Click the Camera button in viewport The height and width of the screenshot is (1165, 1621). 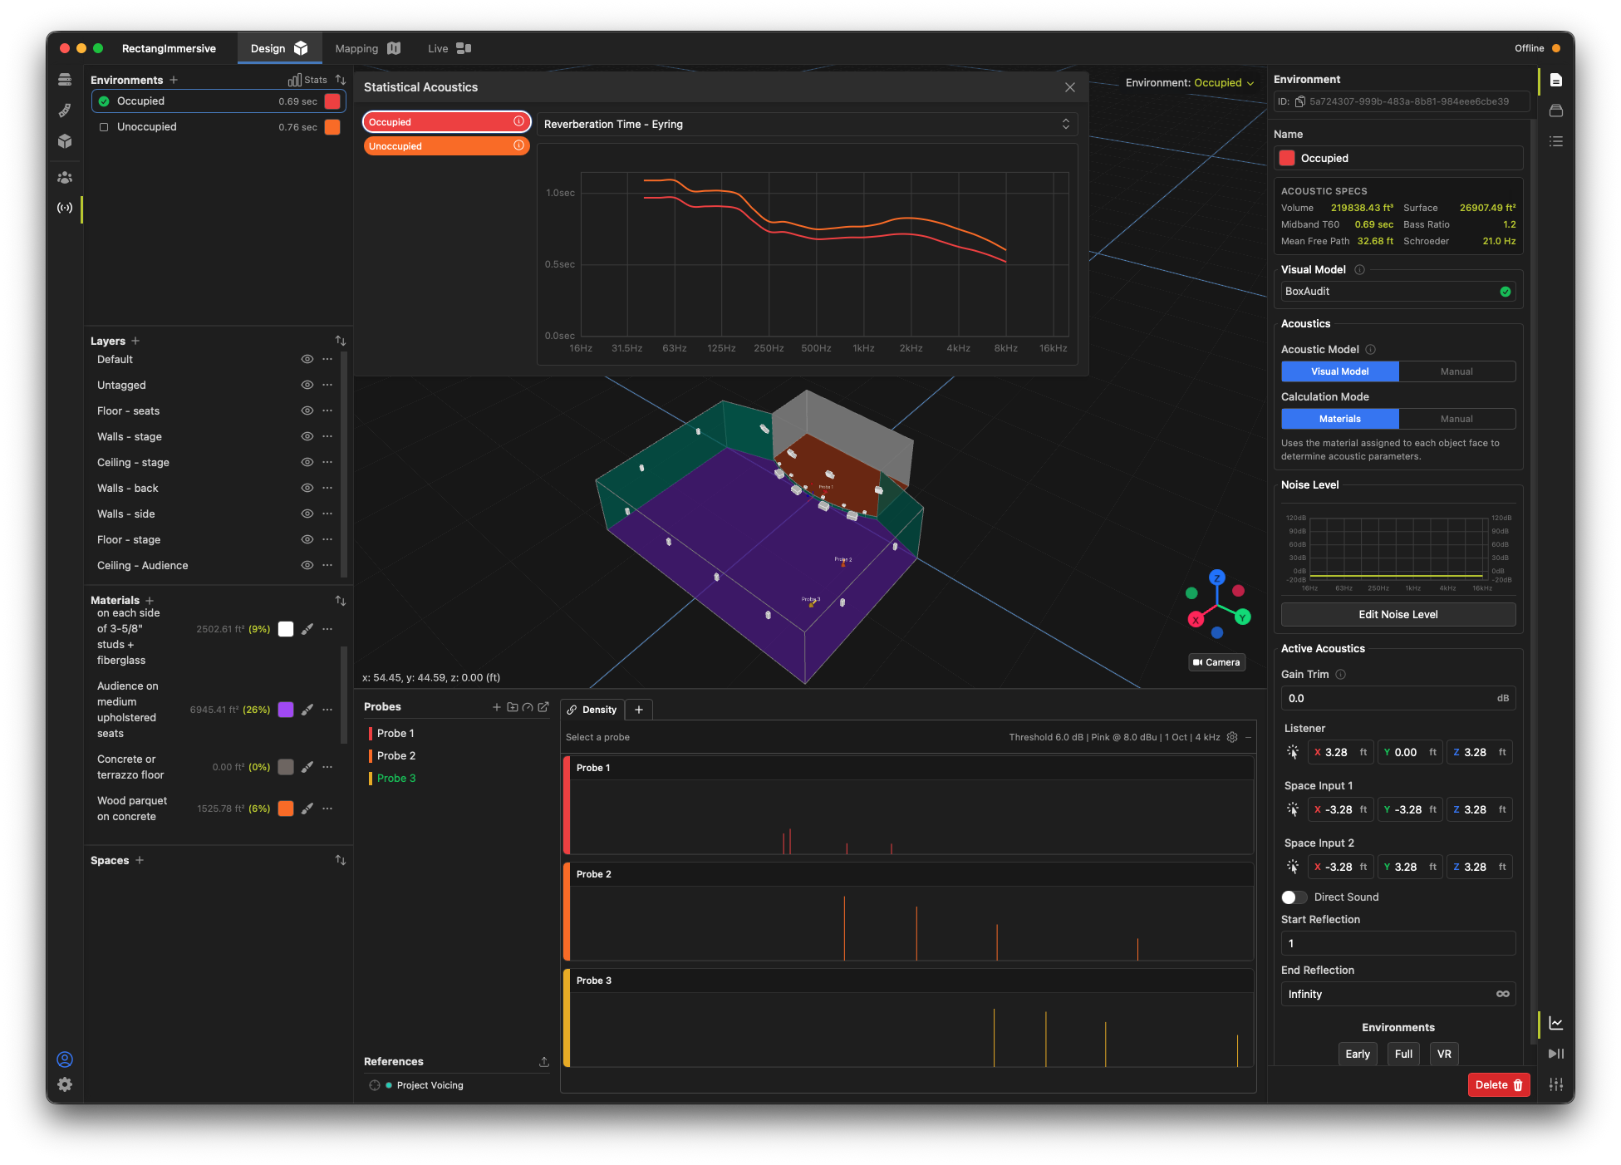coord(1216,662)
